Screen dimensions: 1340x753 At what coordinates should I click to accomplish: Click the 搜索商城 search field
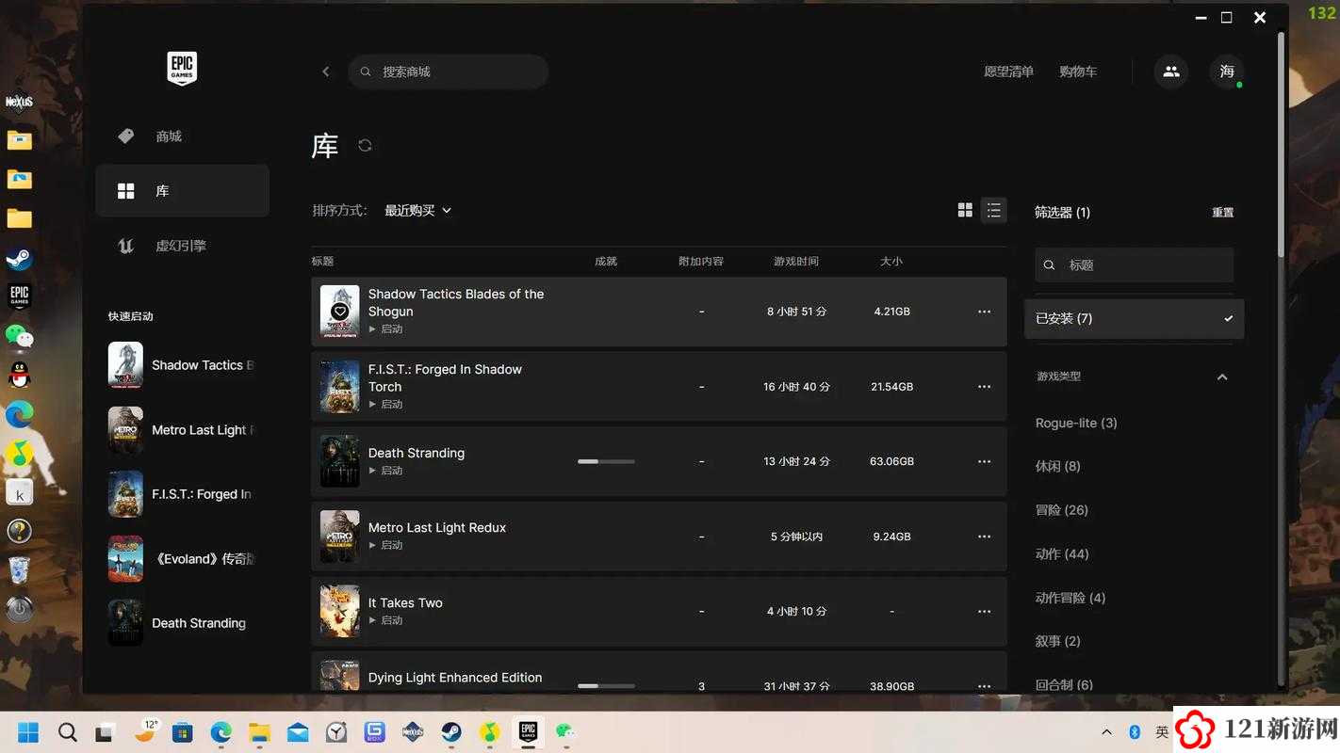click(449, 72)
